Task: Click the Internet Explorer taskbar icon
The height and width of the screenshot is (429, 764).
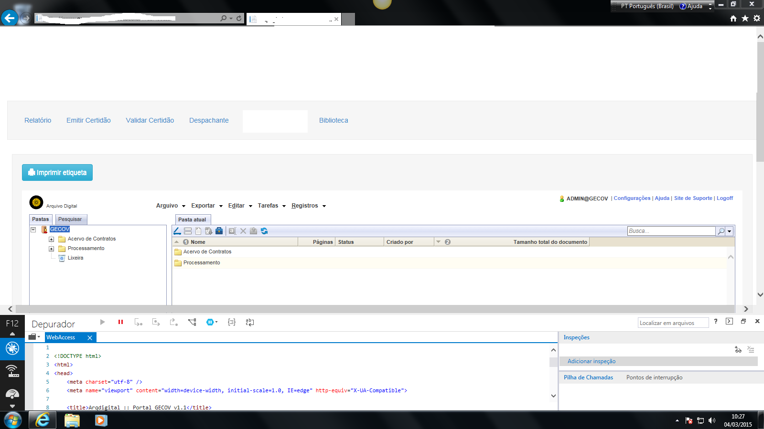Action: click(x=43, y=420)
